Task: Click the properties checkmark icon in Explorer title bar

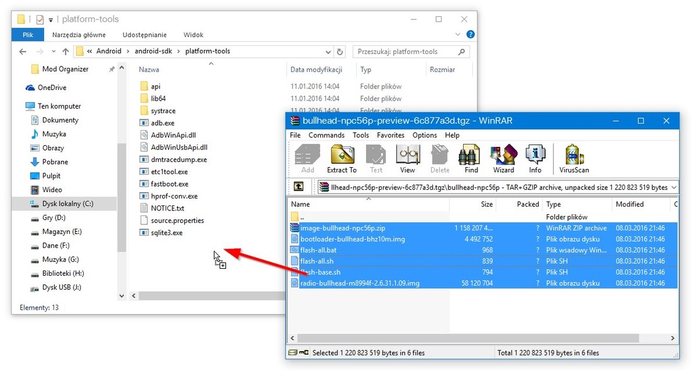Action: pos(40,19)
